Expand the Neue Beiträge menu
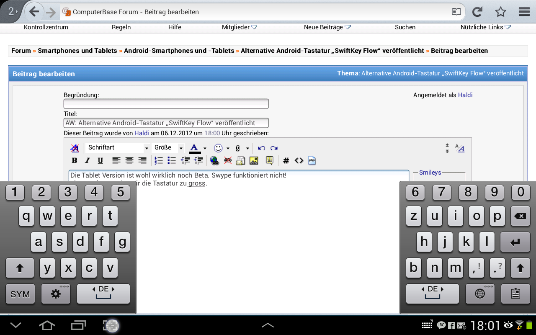This screenshot has height=335, width=536. click(327, 27)
